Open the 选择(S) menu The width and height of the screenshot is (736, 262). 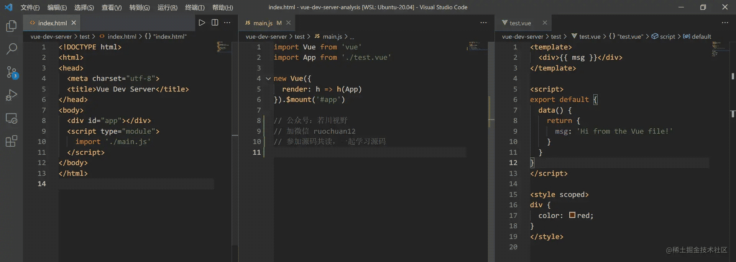tap(84, 7)
